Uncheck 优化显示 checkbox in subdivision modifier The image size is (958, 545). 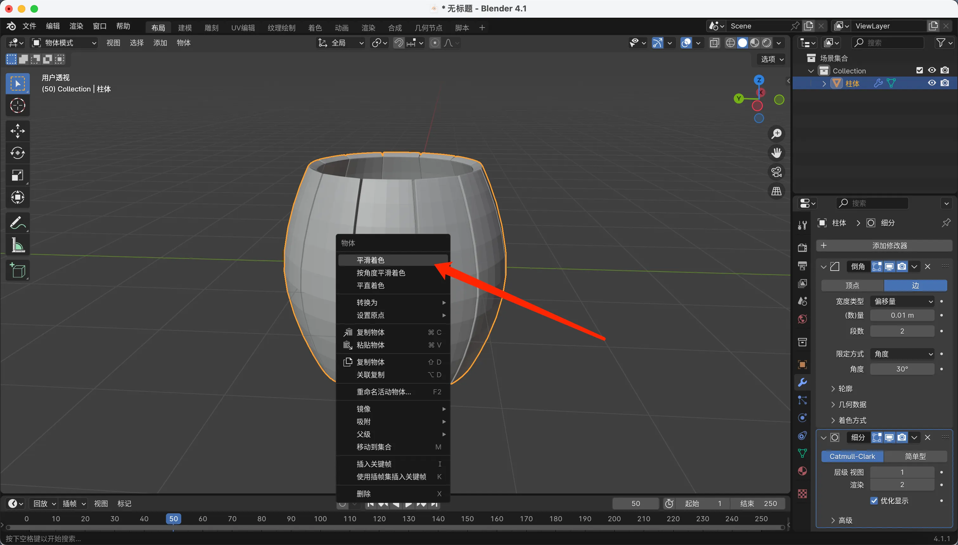pos(874,501)
